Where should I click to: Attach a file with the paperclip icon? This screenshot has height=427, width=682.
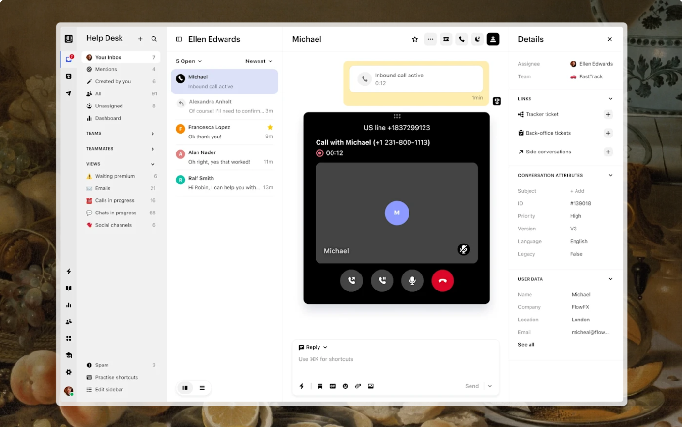point(358,386)
